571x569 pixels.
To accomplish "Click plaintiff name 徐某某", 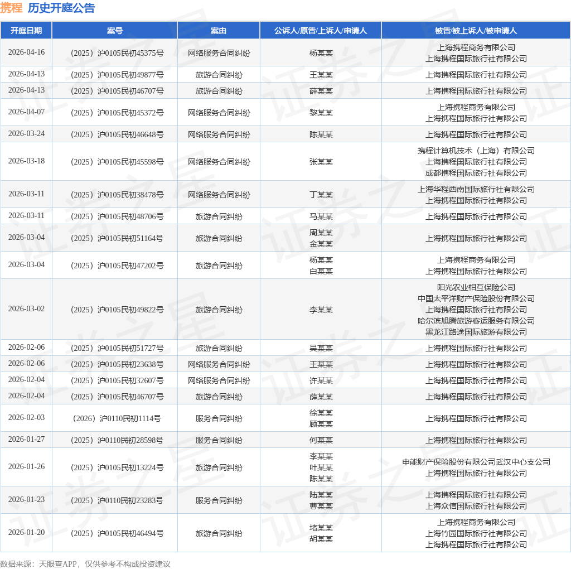I will pos(321,413).
